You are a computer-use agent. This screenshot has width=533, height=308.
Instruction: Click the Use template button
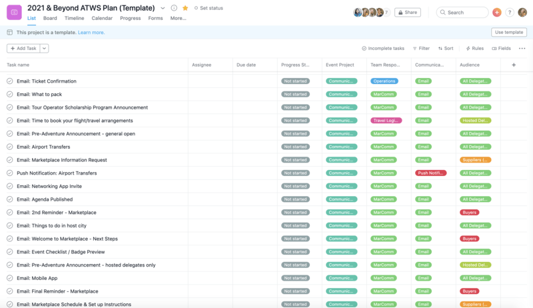(x=510, y=32)
